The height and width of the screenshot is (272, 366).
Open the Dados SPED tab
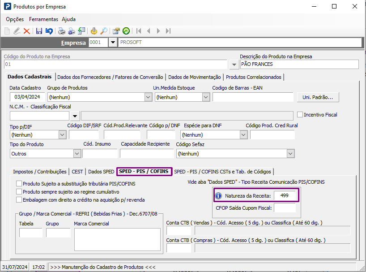[101, 172]
